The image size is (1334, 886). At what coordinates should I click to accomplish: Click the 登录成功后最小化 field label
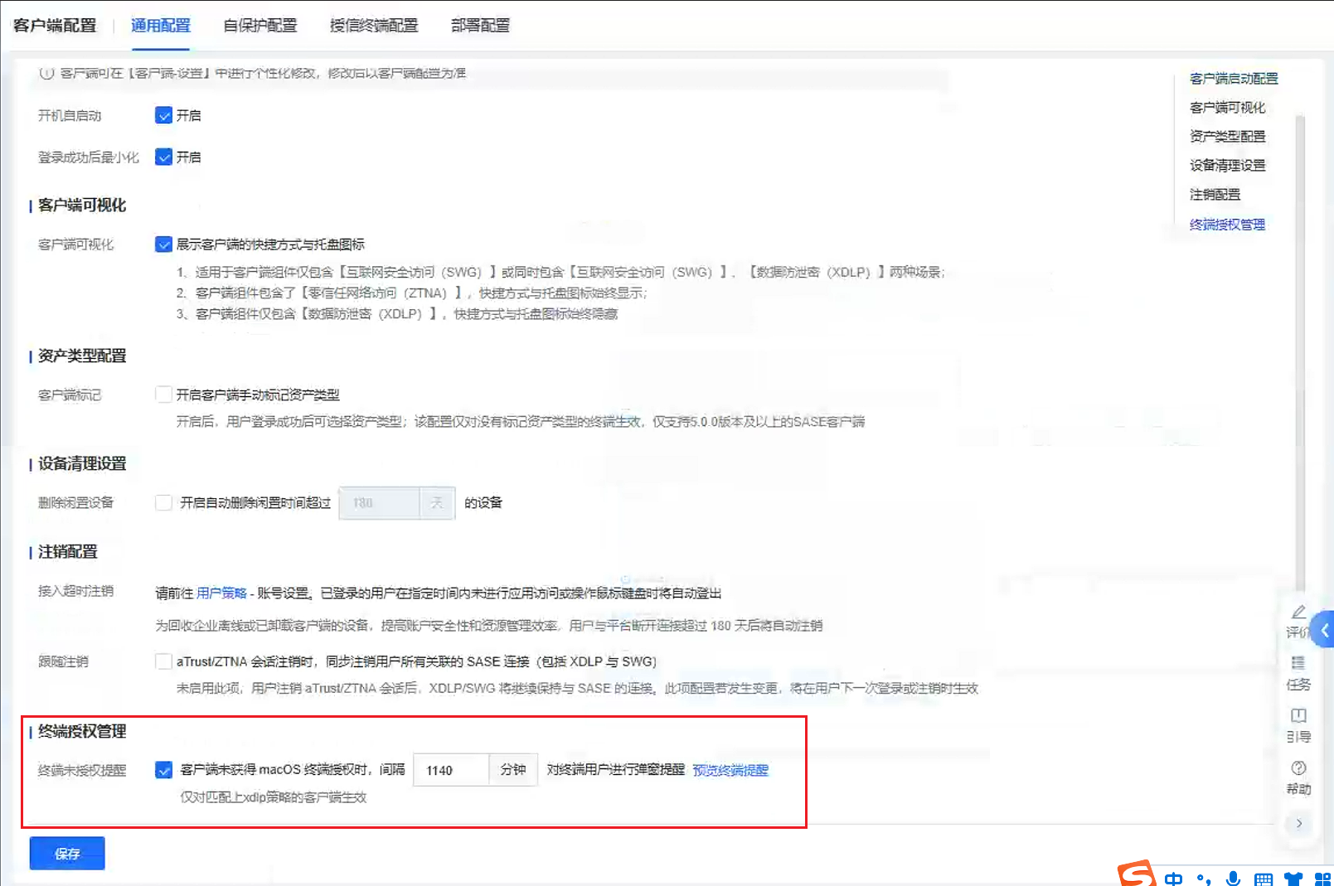tap(89, 157)
